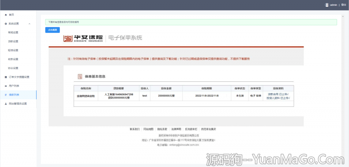349x167 pixels.
Task: Click the 联系我们 footer link
Action: click(x=135, y=129)
